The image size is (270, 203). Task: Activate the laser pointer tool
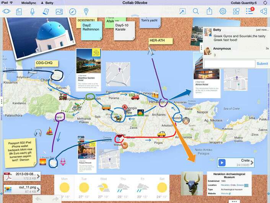(x=182, y=11)
